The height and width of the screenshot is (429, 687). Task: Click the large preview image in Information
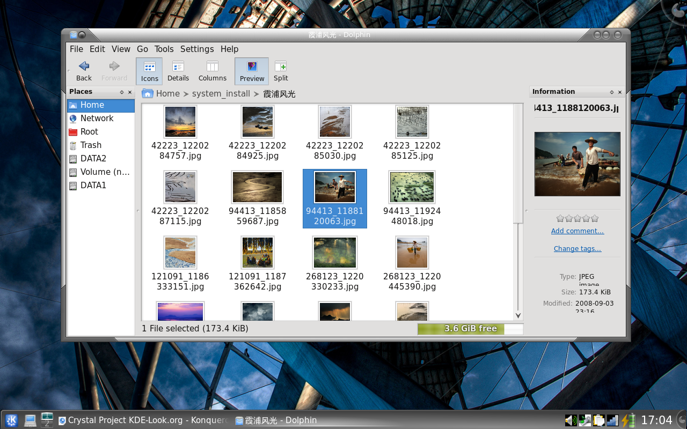pyautogui.click(x=578, y=164)
